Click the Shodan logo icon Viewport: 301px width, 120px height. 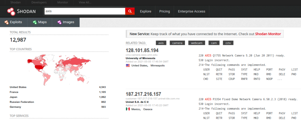(11, 11)
